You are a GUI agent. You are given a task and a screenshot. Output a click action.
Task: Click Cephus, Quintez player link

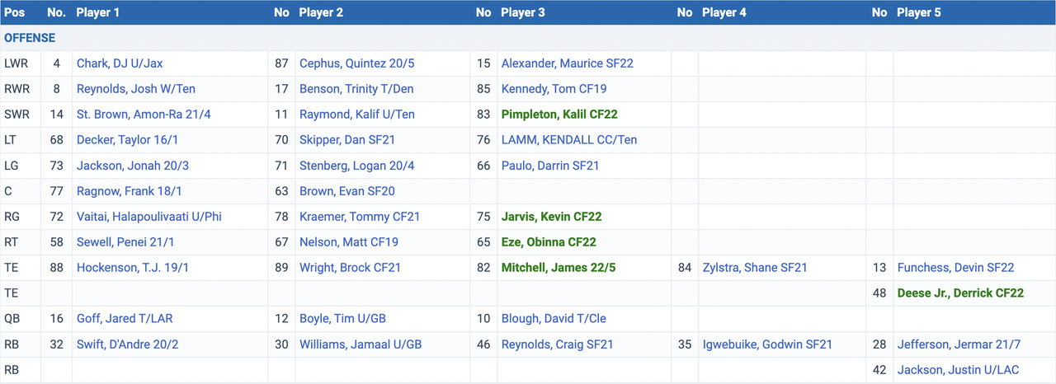pyautogui.click(x=351, y=63)
